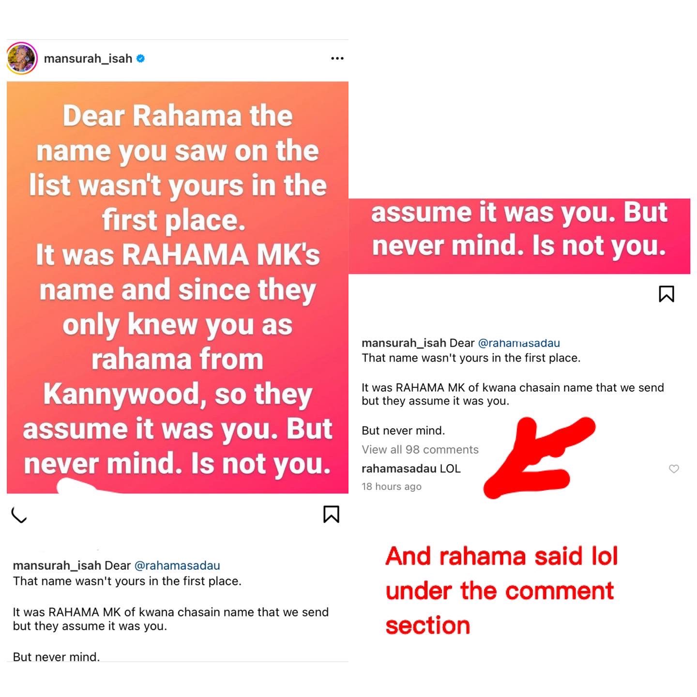Click mansurah_isah name in the left caption
This screenshot has height=697, width=697.
point(57,565)
